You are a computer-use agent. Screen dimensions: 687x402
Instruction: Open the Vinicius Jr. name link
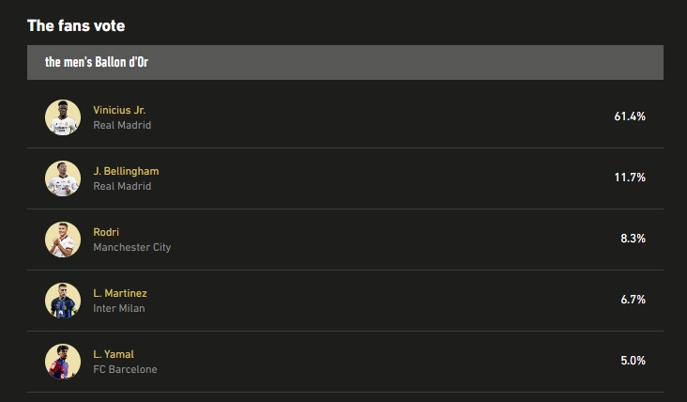119,110
